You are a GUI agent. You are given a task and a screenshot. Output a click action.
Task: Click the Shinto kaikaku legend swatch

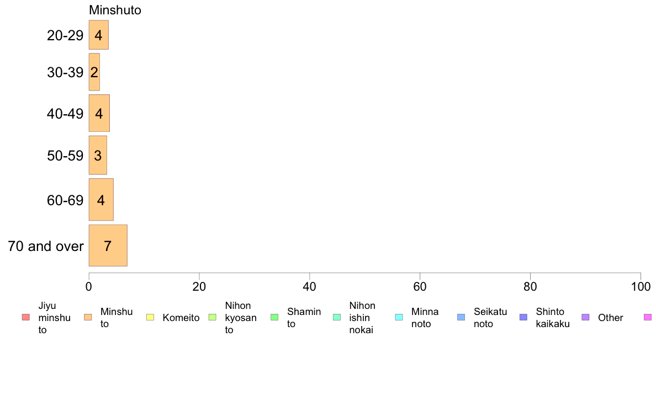point(523,317)
